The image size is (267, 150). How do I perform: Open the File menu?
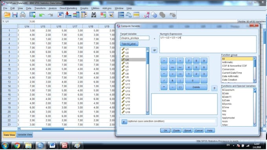[5, 8]
